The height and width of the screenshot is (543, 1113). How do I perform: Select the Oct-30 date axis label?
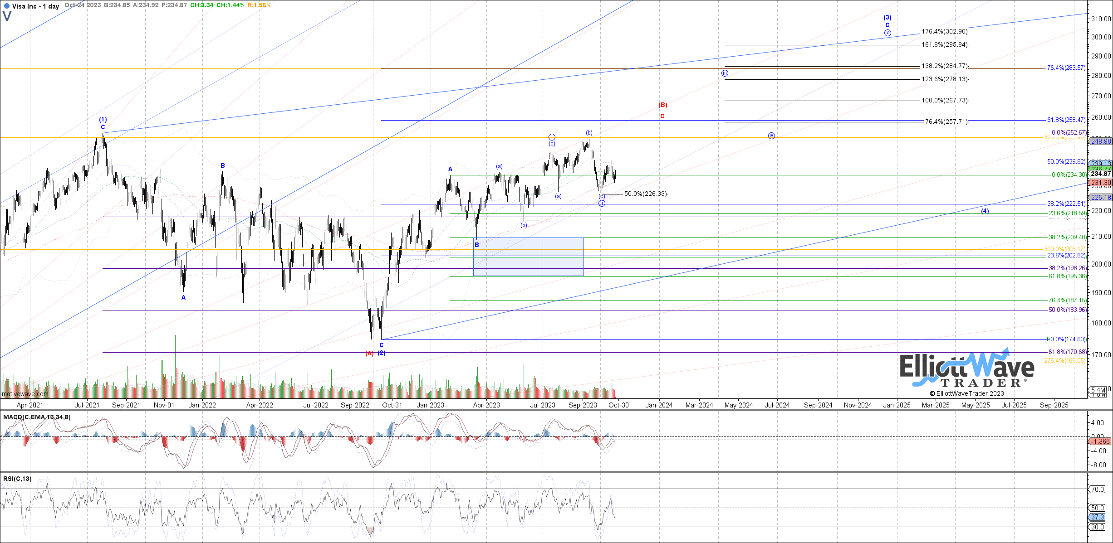coord(618,405)
